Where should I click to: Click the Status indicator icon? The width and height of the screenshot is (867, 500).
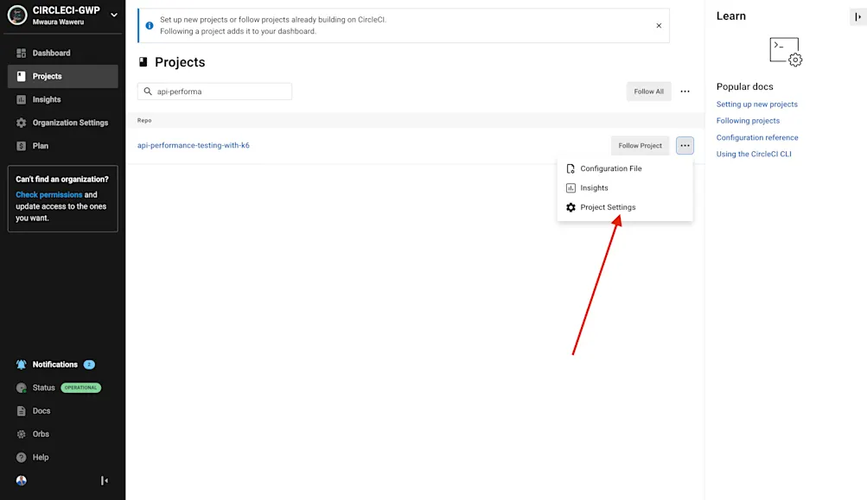coord(21,388)
